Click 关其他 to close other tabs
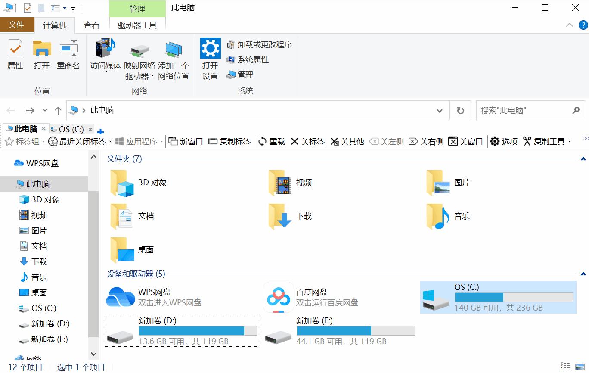 coord(347,141)
